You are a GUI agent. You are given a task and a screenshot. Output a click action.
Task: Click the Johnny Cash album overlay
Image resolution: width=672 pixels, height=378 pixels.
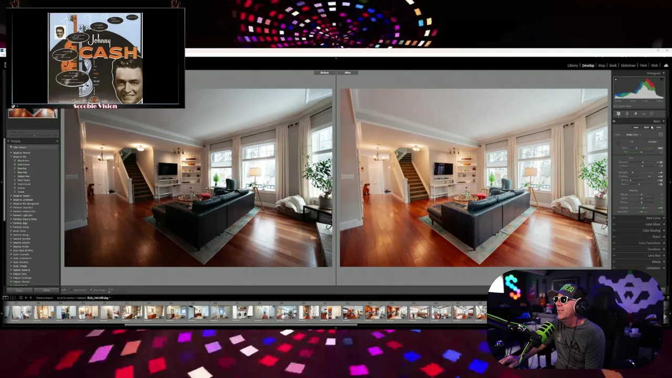(x=95, y=58)
